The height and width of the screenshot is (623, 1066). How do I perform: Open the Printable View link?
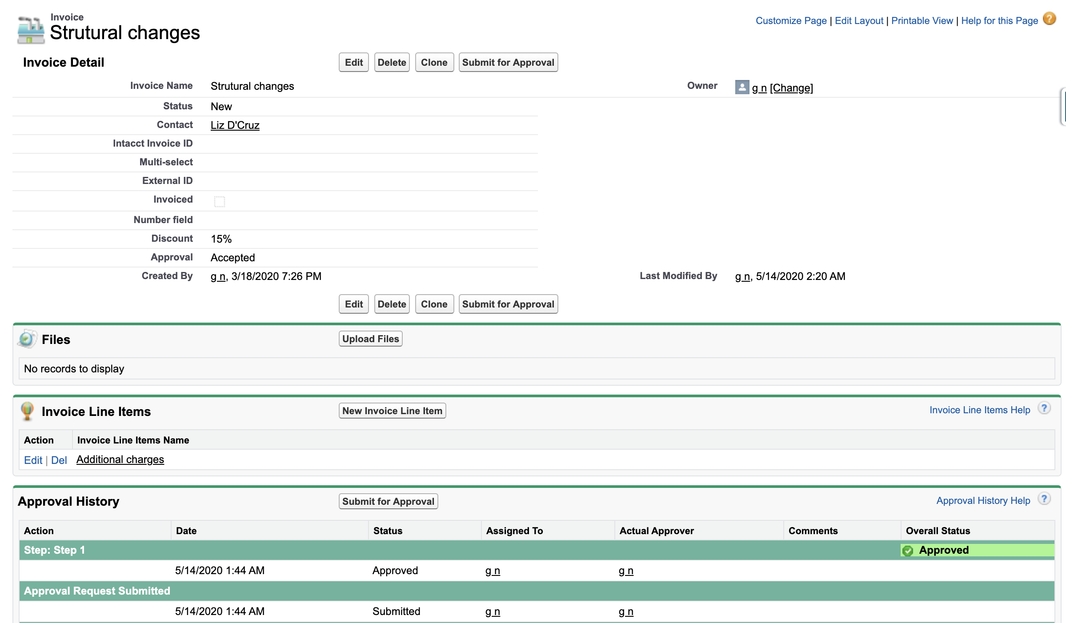pyautogui.click(x=922, y=20)
